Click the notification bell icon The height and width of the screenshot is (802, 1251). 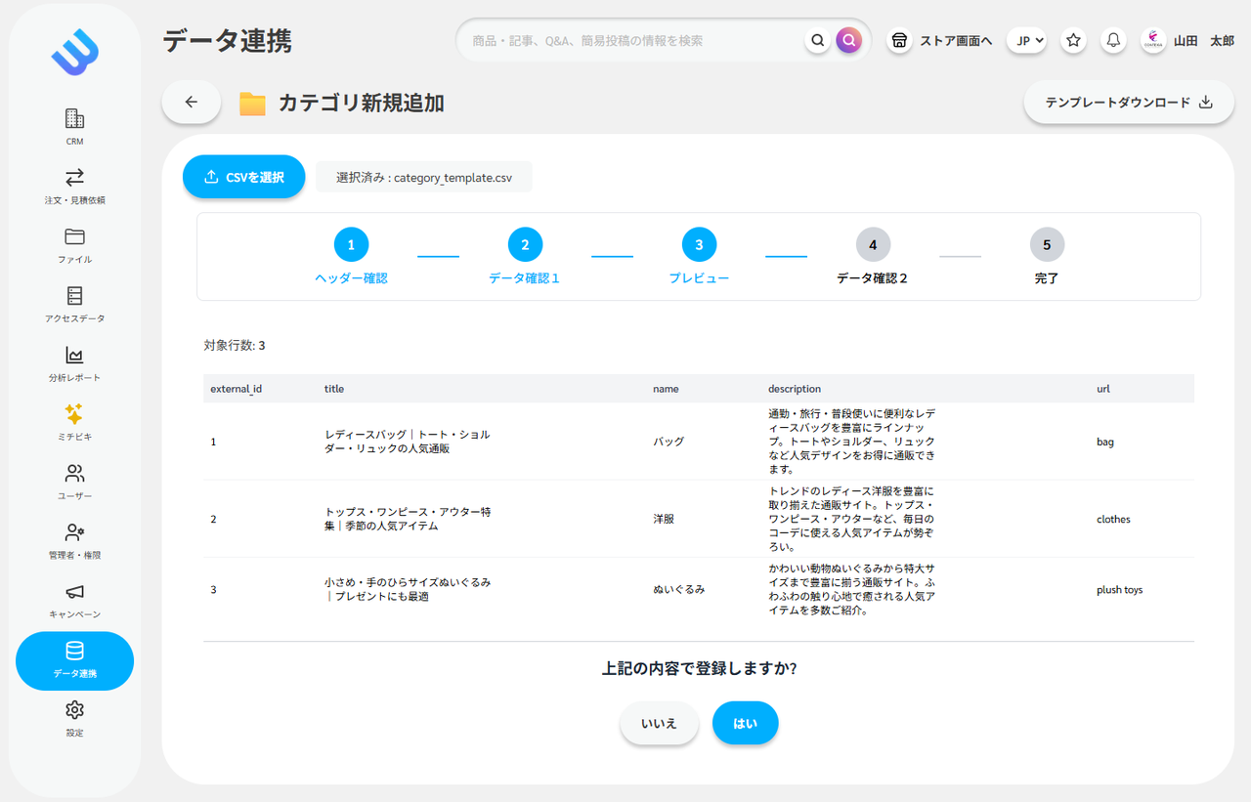click(x=1112, y=40)
